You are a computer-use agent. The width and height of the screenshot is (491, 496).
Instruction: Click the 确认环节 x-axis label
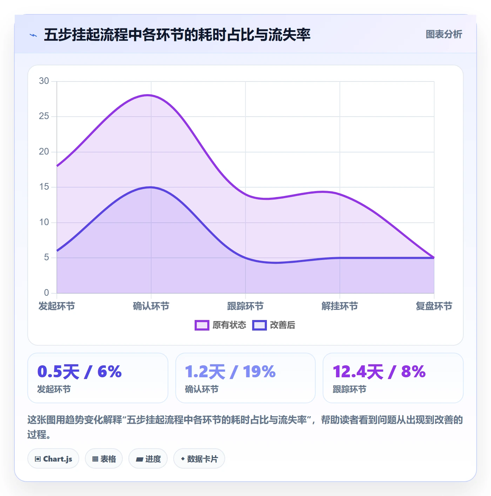(151, 306)
